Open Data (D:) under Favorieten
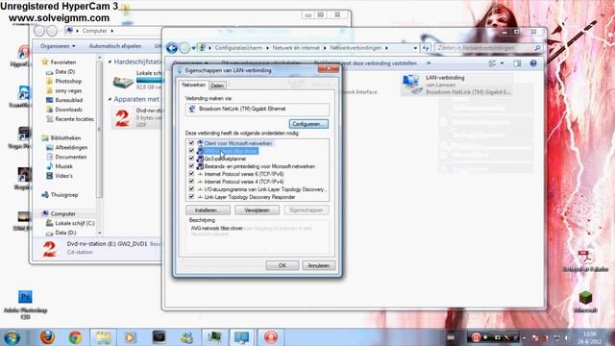The width and height of the screenshot is (615, 346). pyautogui.click(x=65, y=72)
